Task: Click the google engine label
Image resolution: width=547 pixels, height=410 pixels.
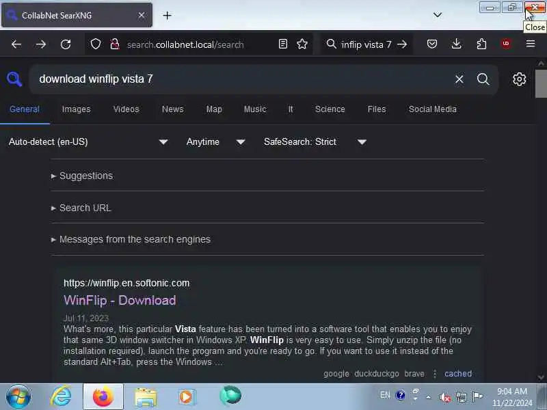Action: coord(336,373)
